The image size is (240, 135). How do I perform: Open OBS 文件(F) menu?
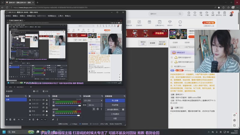[x=8, y=16]
